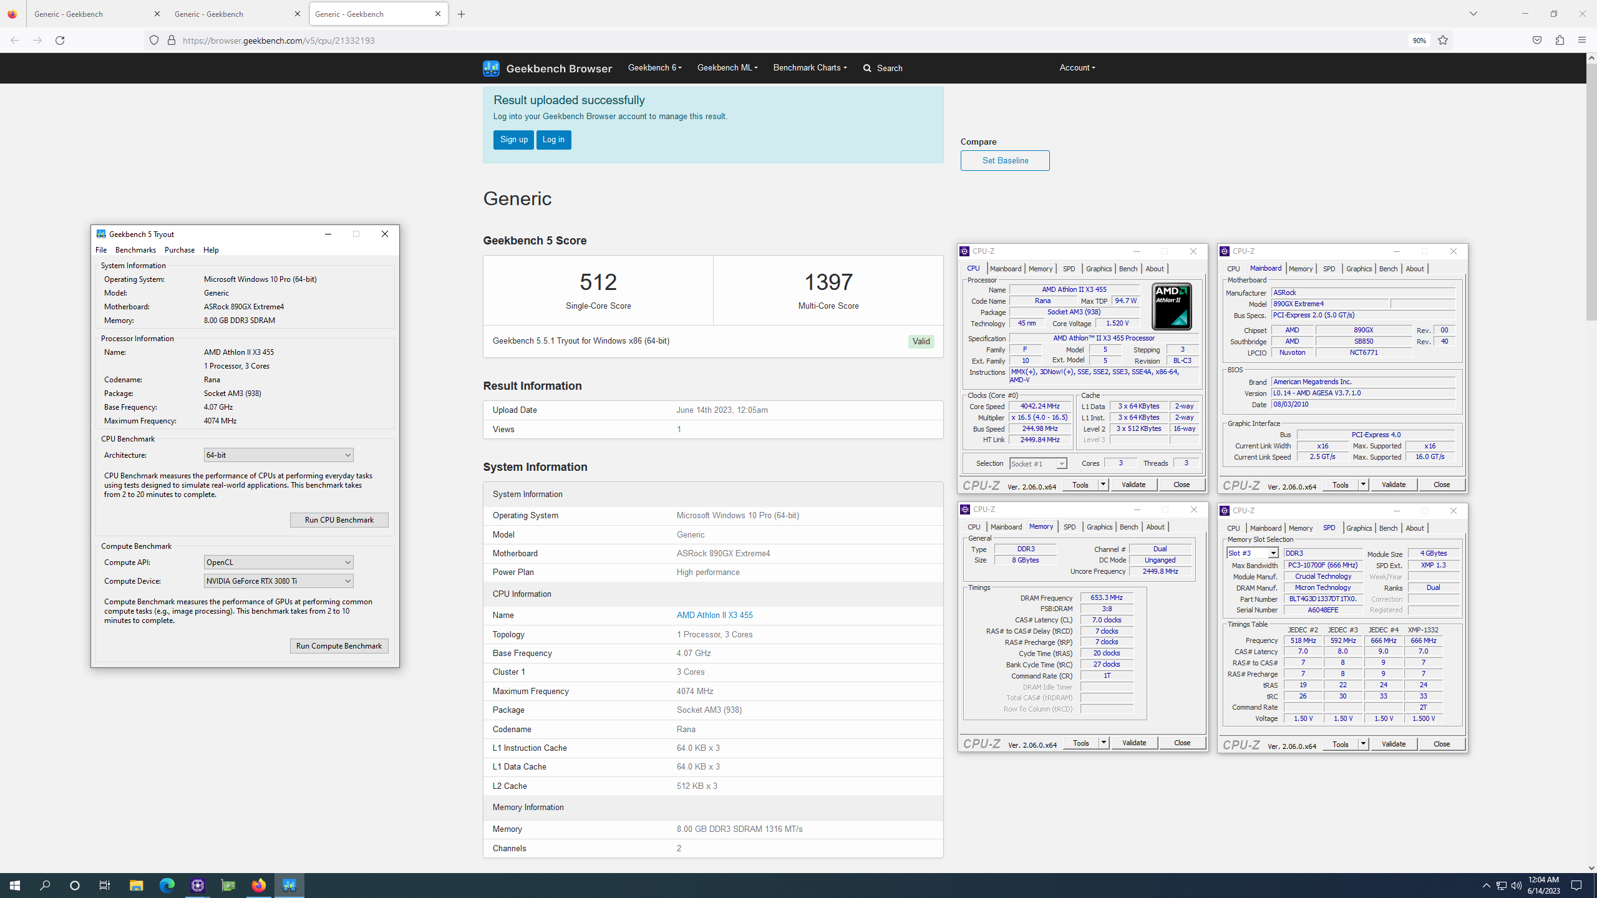Open the notification center icon
Screen dimensions: 1597x898
1576,886
